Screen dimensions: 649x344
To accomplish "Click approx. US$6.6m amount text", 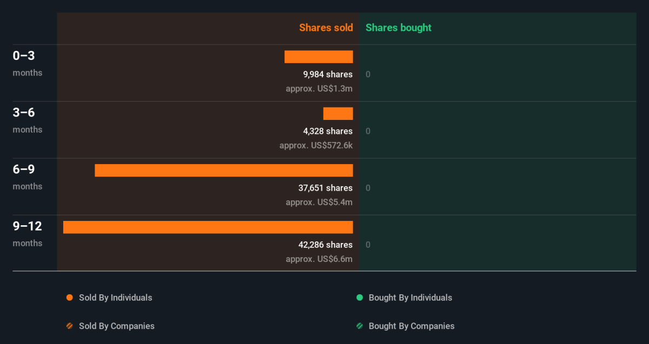I will (x=319, y=259).
